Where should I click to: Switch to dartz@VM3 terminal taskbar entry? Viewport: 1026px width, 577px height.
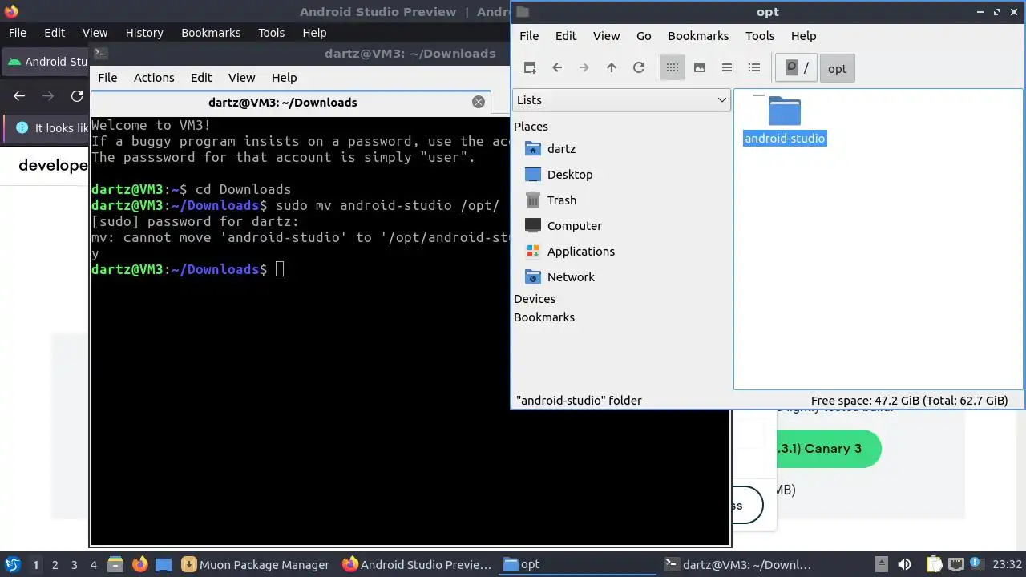point(738,565)
